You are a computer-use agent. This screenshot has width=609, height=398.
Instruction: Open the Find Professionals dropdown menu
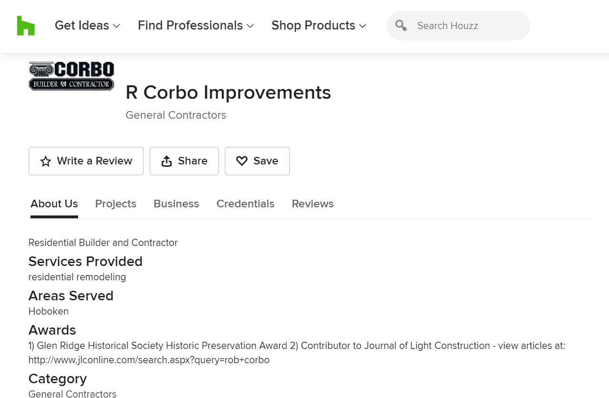point(196,26)
